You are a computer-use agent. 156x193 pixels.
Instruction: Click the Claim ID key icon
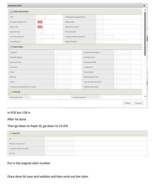(11, 92)
